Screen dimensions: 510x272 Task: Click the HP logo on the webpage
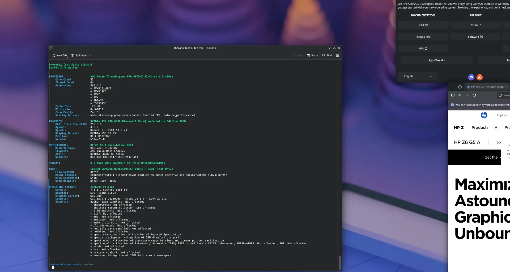click(484, 115)
